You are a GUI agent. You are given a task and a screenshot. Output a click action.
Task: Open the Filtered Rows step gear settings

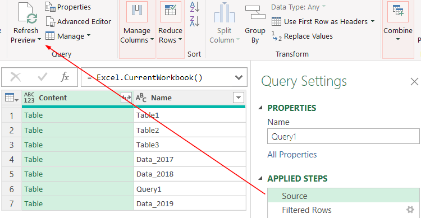tap(410, 210)
